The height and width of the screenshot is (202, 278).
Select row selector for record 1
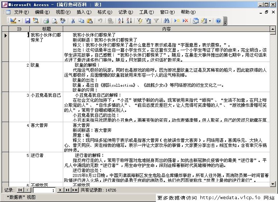pos(5,47)
